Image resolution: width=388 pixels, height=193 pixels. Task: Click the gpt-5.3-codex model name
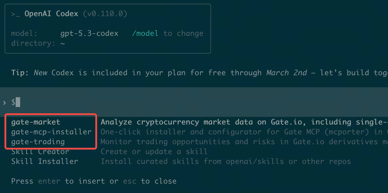click(x=89, y=33)
